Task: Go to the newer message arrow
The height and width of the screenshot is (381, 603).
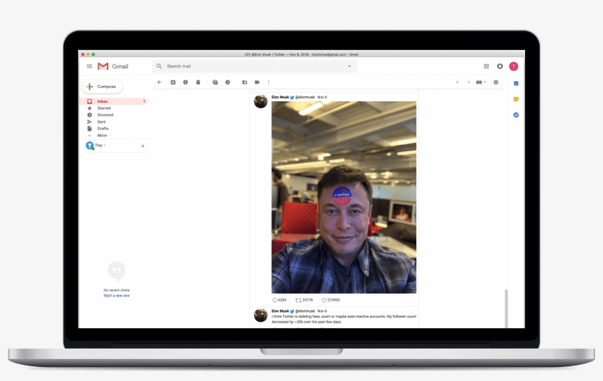Action: click(x=457, y=82)
